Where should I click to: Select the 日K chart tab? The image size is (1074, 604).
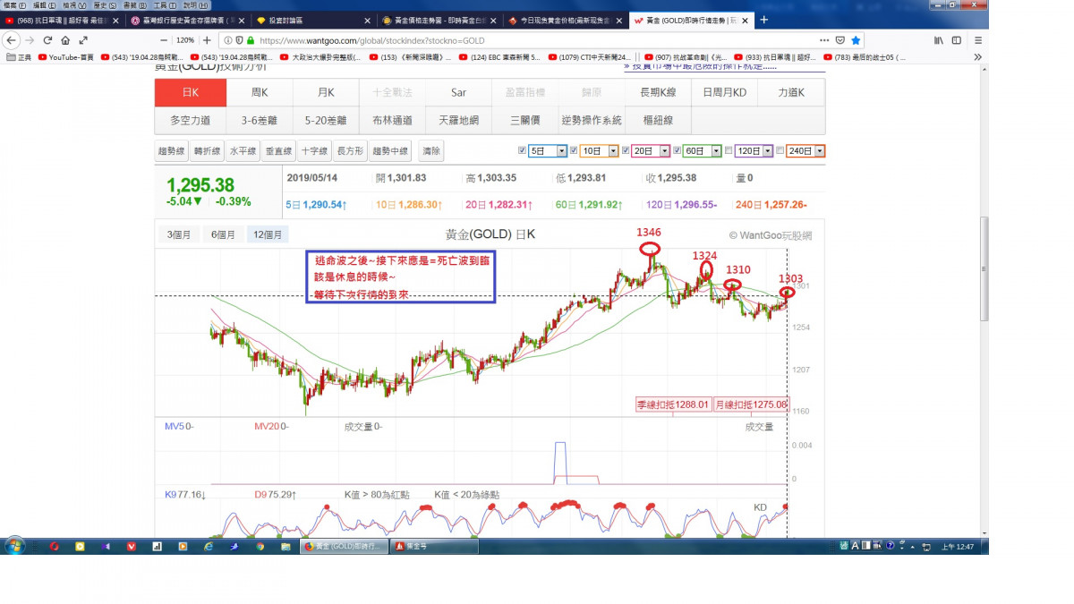tap(190, 92)
